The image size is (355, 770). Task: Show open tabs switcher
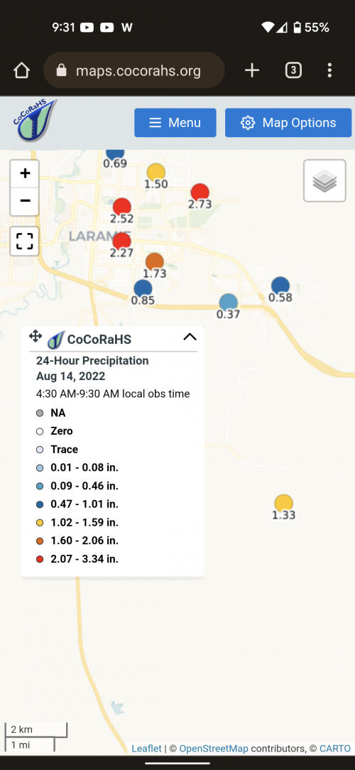[x=293, y=70]
